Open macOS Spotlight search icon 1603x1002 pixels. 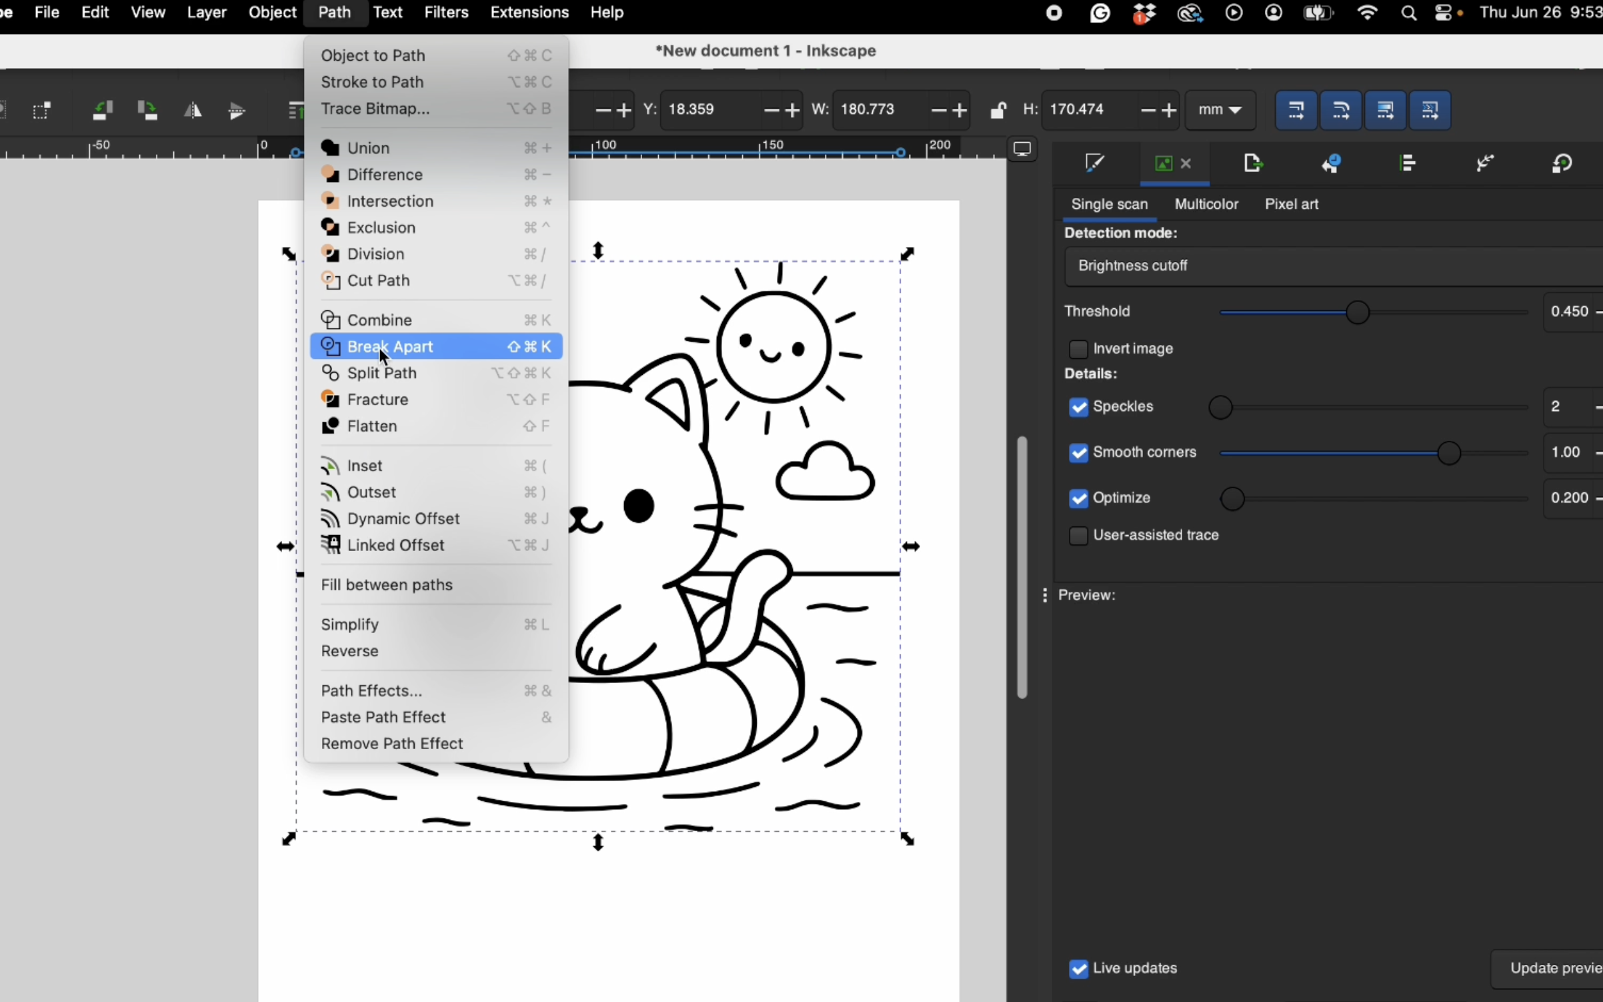[1408, 13]
